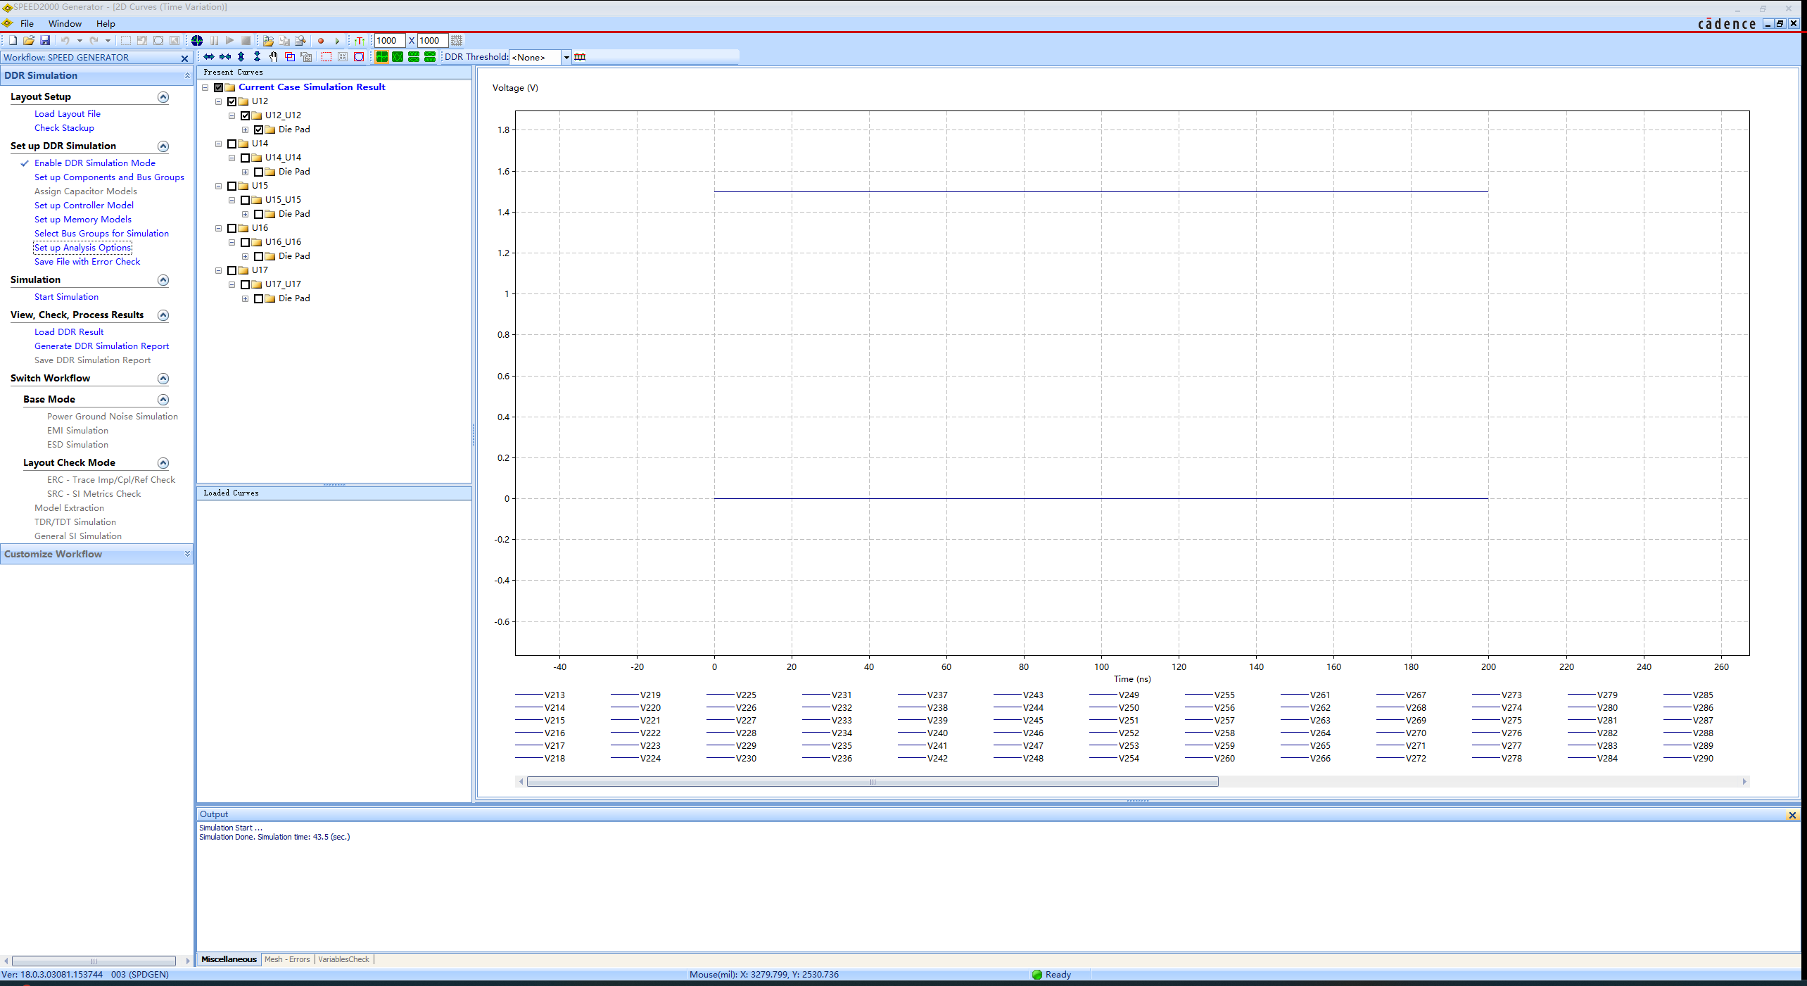
Task: Click the fourth green stacked-plots icon
Action: click(430, 57)
